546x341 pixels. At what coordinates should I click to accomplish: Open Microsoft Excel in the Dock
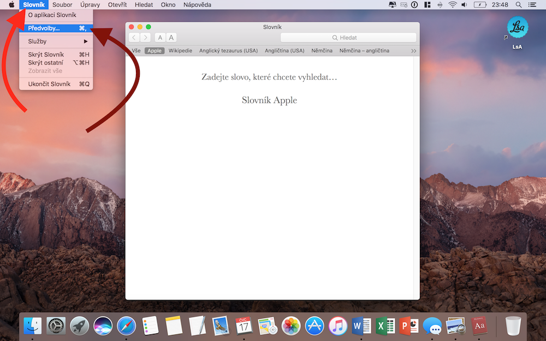tap(385, 326)
